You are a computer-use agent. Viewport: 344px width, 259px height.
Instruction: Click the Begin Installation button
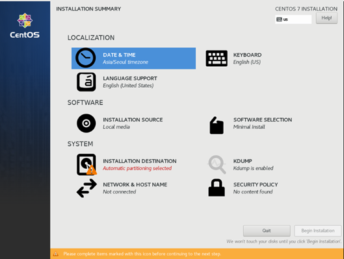click(318, 230)
